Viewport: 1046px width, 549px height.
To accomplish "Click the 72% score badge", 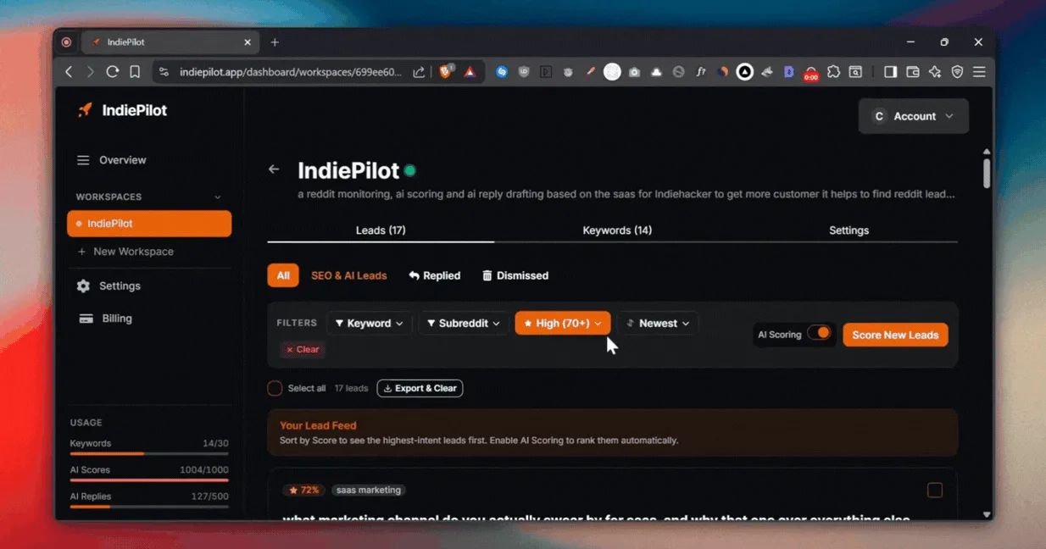I will [303, 490].
